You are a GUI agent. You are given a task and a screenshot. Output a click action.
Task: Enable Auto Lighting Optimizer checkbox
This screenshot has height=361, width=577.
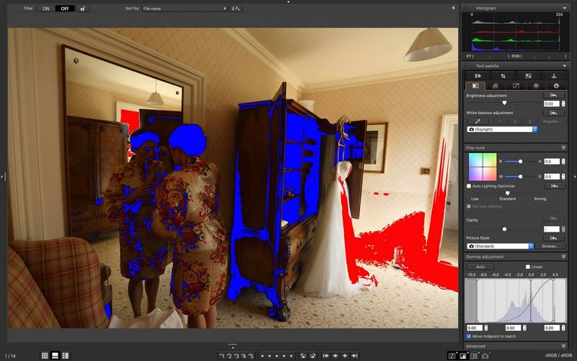pyautogui.click(x=470, y=186)
